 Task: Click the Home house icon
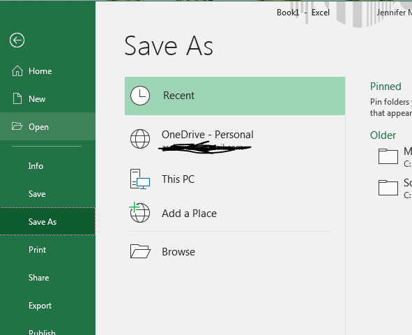[x=17, y=71]
